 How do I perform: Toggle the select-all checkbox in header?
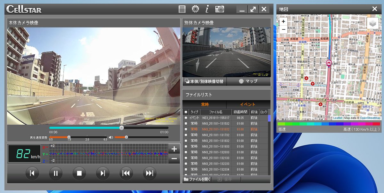(x=186, y=112)
